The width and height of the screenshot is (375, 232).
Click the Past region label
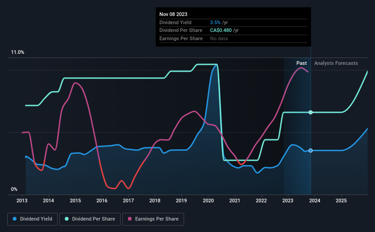point(301,63)
